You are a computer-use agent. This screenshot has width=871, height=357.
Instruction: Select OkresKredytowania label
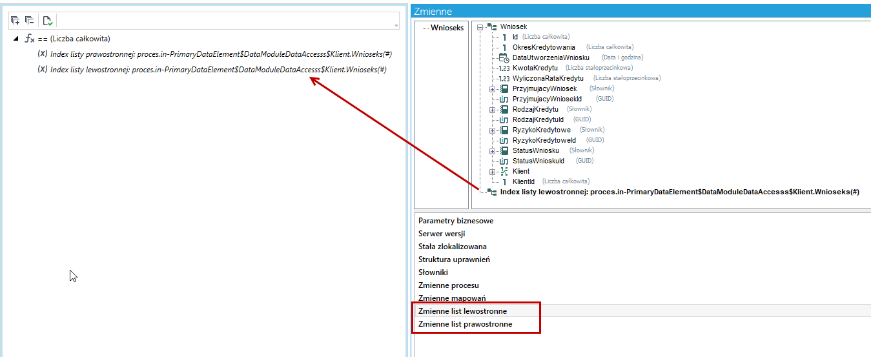(x=544, y=47)
